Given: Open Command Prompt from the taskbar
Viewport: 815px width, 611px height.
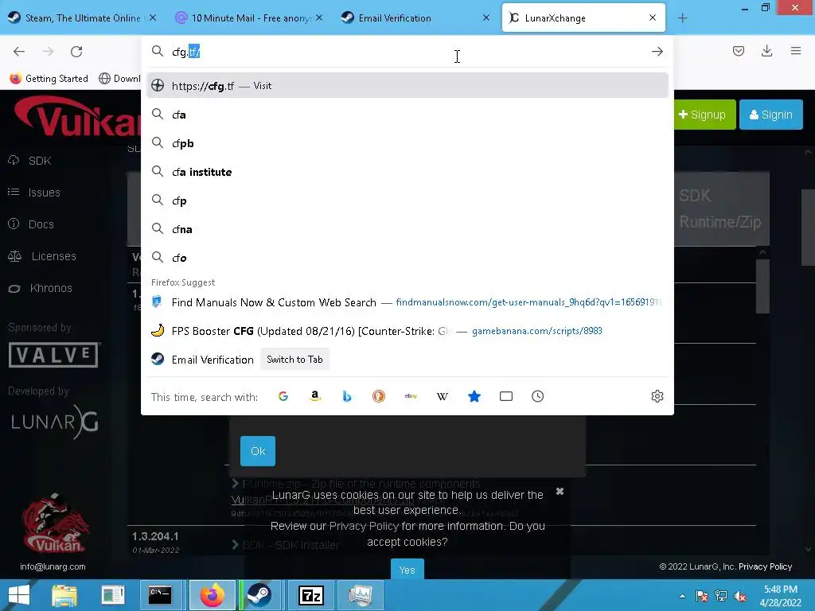Looking at the screenshot, I should [x=160, y=595].
